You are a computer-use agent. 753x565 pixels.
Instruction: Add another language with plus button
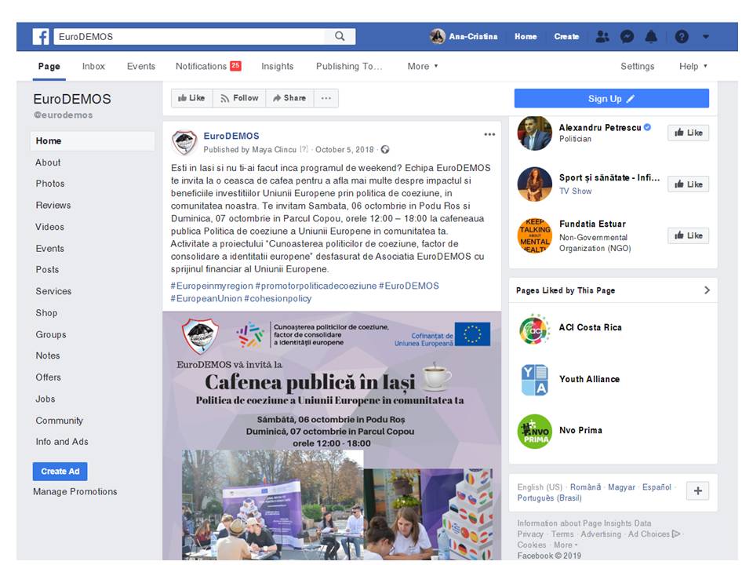coord(698,490)
